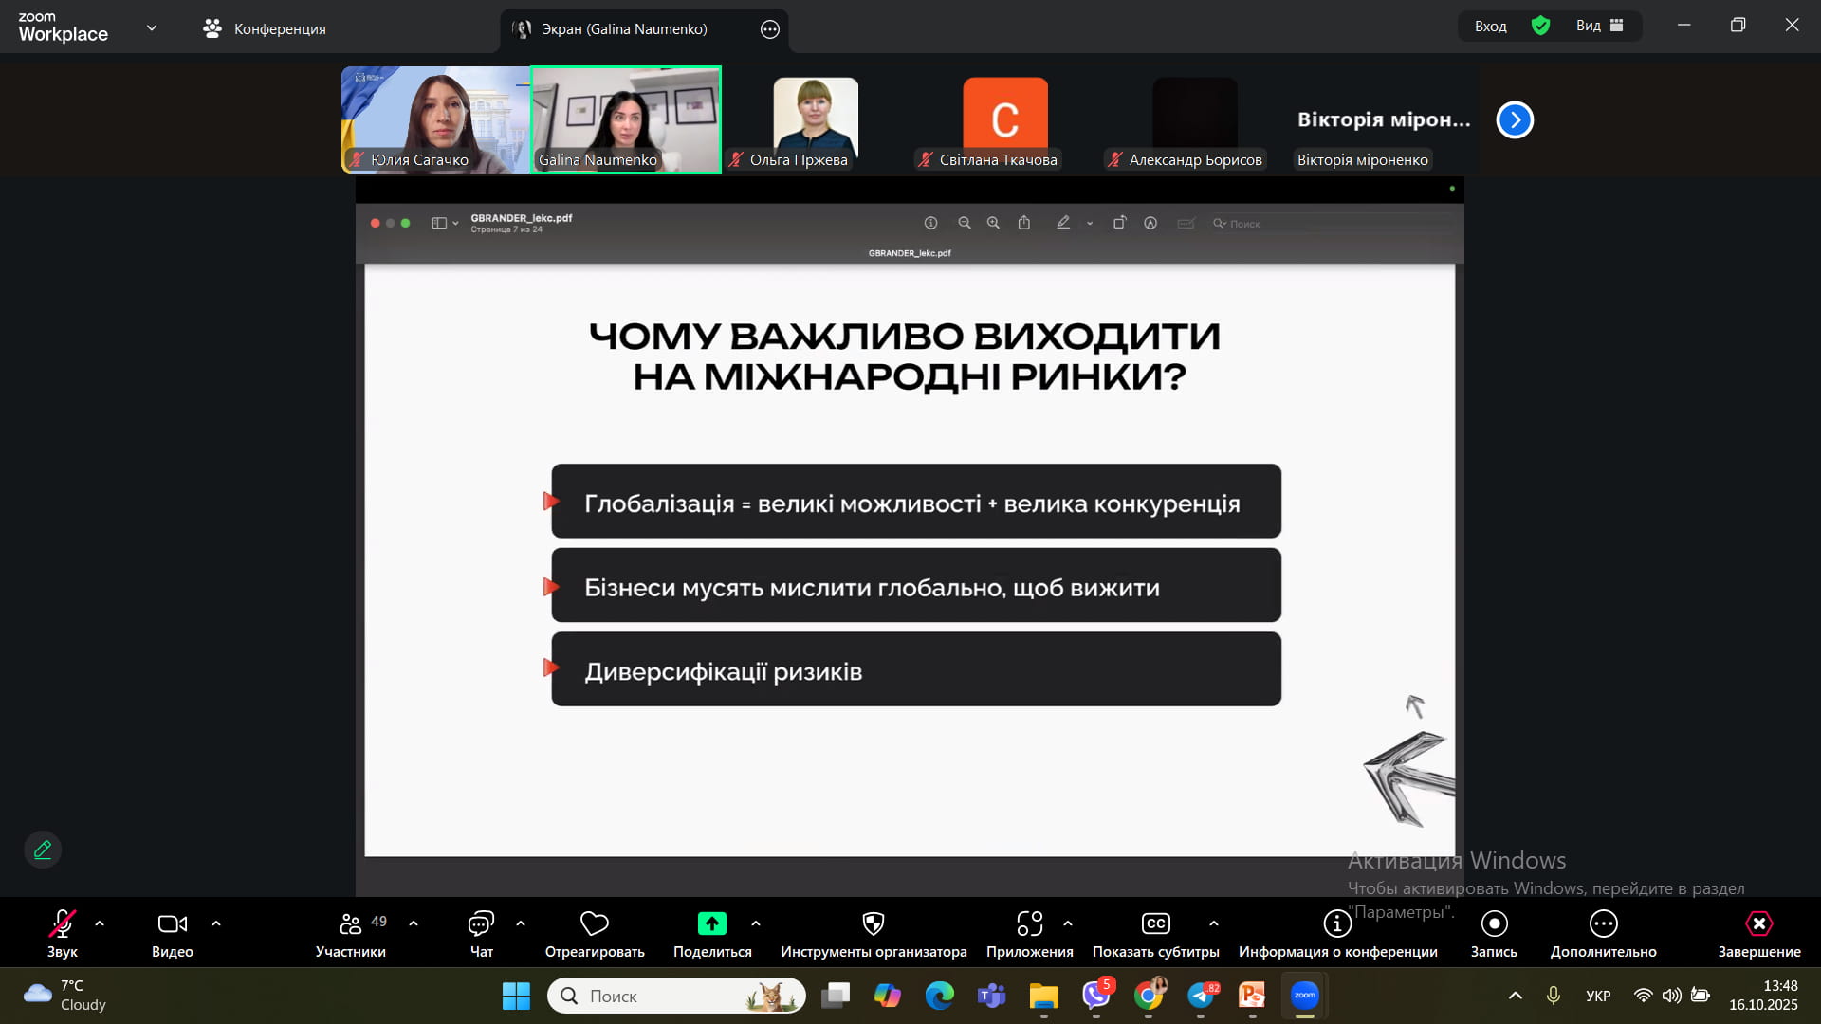
Task: Expand the Zoom Workplace dropdown chevron
Action: click(x=152, y=28)
